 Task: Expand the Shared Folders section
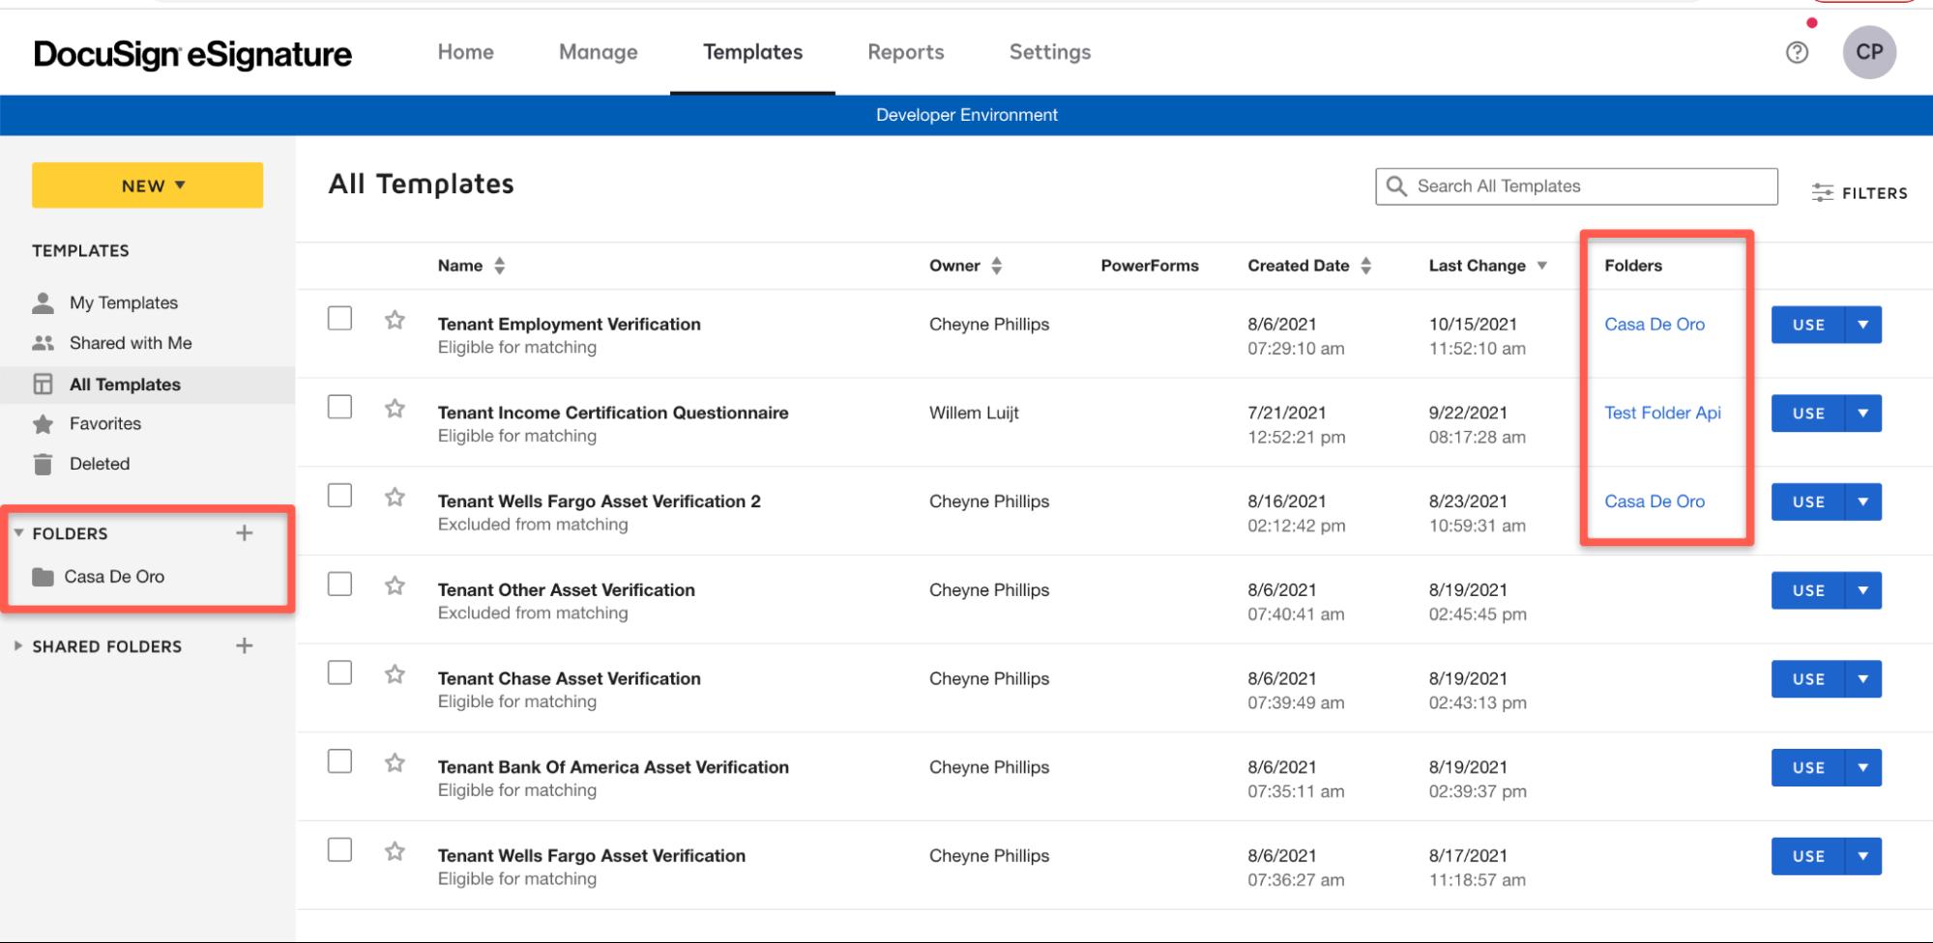point(18,646)
